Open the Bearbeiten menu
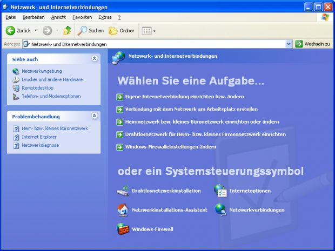Screen dimensions: 335x251 (x=33, y=17)
